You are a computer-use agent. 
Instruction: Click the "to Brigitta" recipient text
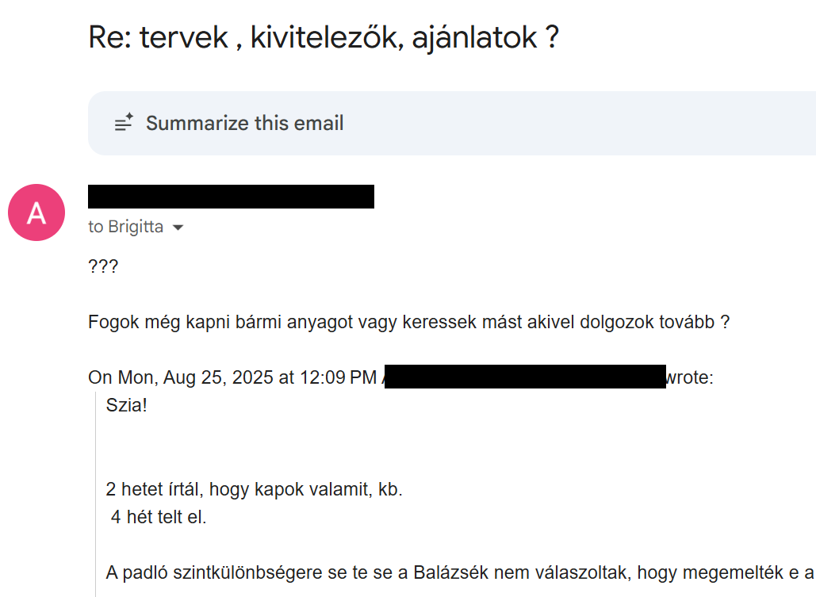(x=125, y=227)
